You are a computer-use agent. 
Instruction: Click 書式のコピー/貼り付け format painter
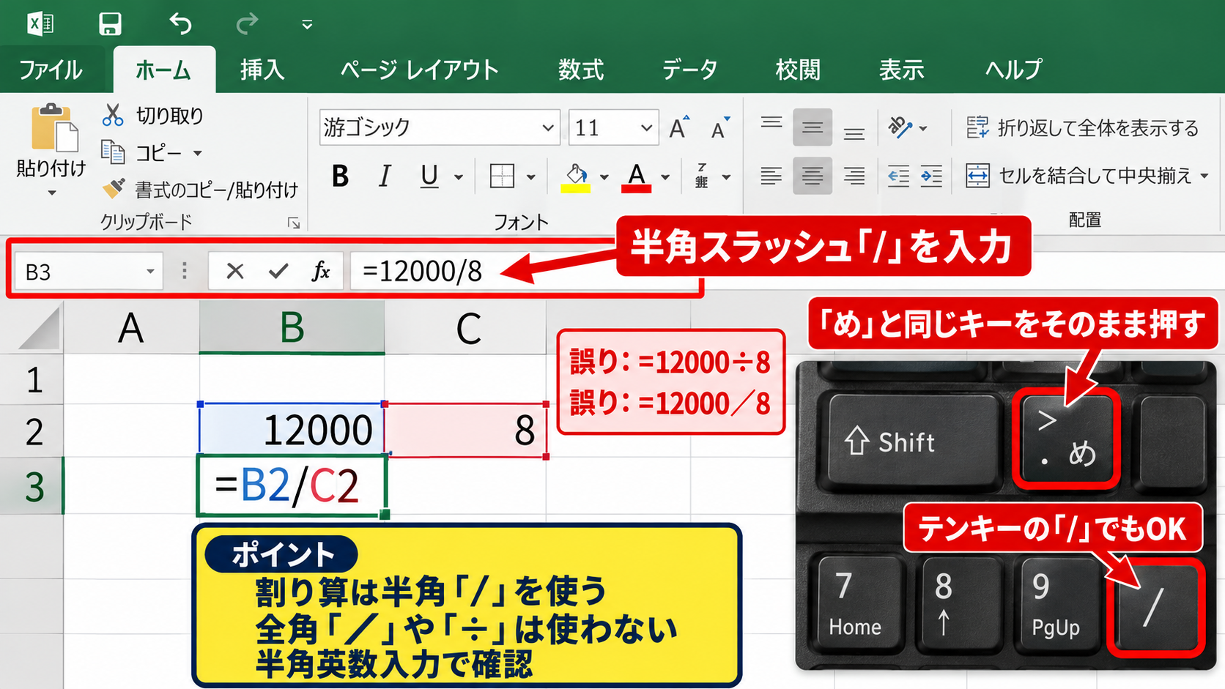(x=200, y=190)
